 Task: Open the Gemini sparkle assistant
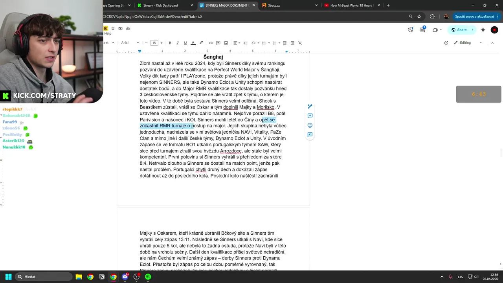pos(483,30)
